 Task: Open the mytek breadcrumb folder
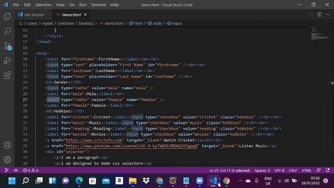coord(47,23)
